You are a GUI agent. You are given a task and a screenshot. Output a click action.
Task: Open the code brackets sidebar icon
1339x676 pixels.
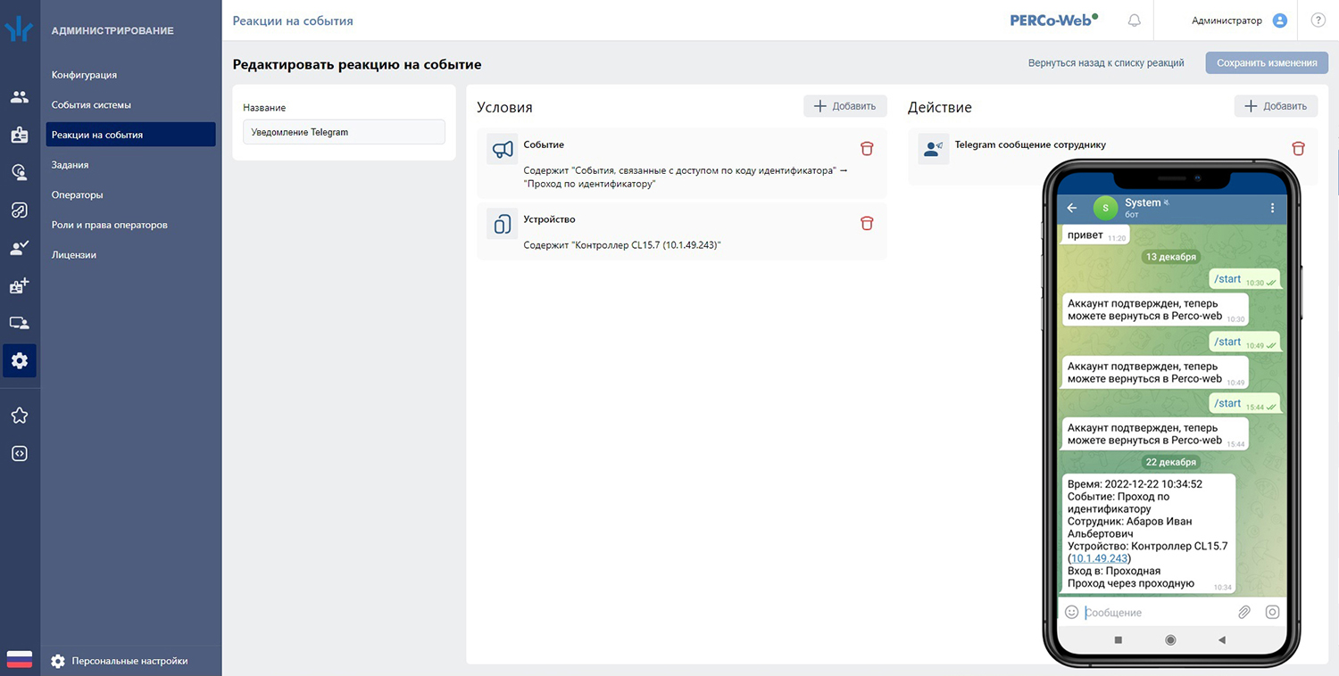click(20, 453)
